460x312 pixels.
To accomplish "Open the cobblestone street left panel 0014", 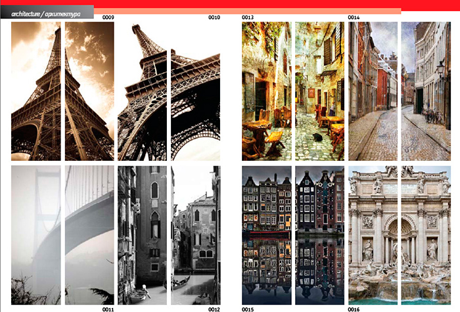I will (x=373, y=91).
